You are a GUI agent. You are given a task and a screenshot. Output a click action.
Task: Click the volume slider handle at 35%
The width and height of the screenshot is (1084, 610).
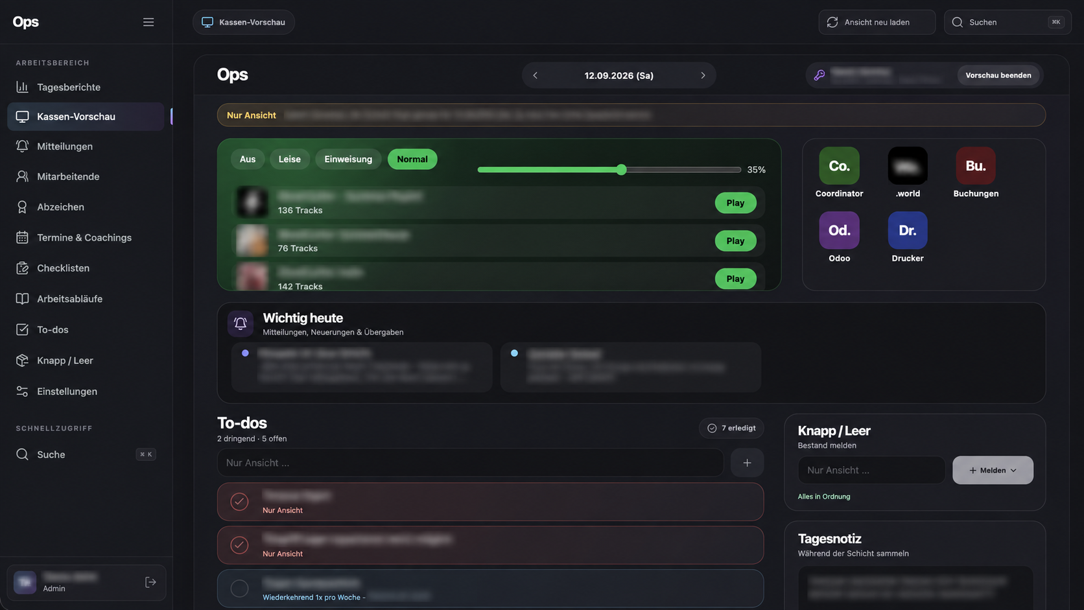point(621,170)
